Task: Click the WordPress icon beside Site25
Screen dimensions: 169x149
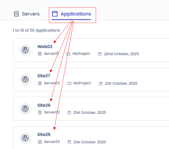Action: (x=25, y=138)
